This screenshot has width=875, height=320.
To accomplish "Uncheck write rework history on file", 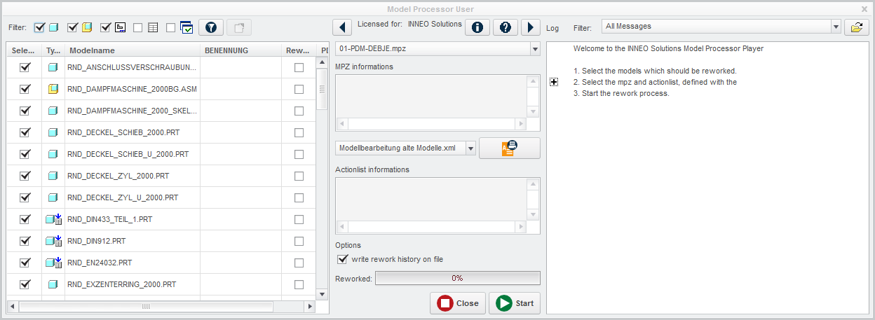I will [x=343, y=259].
